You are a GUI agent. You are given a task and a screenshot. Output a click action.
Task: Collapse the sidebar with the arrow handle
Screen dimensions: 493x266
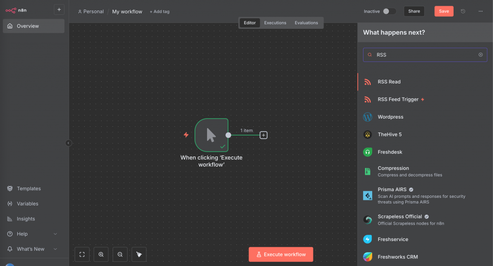coord(68,143)
